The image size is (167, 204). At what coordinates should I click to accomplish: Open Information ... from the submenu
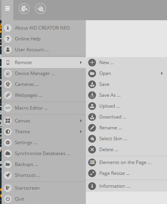126,186
